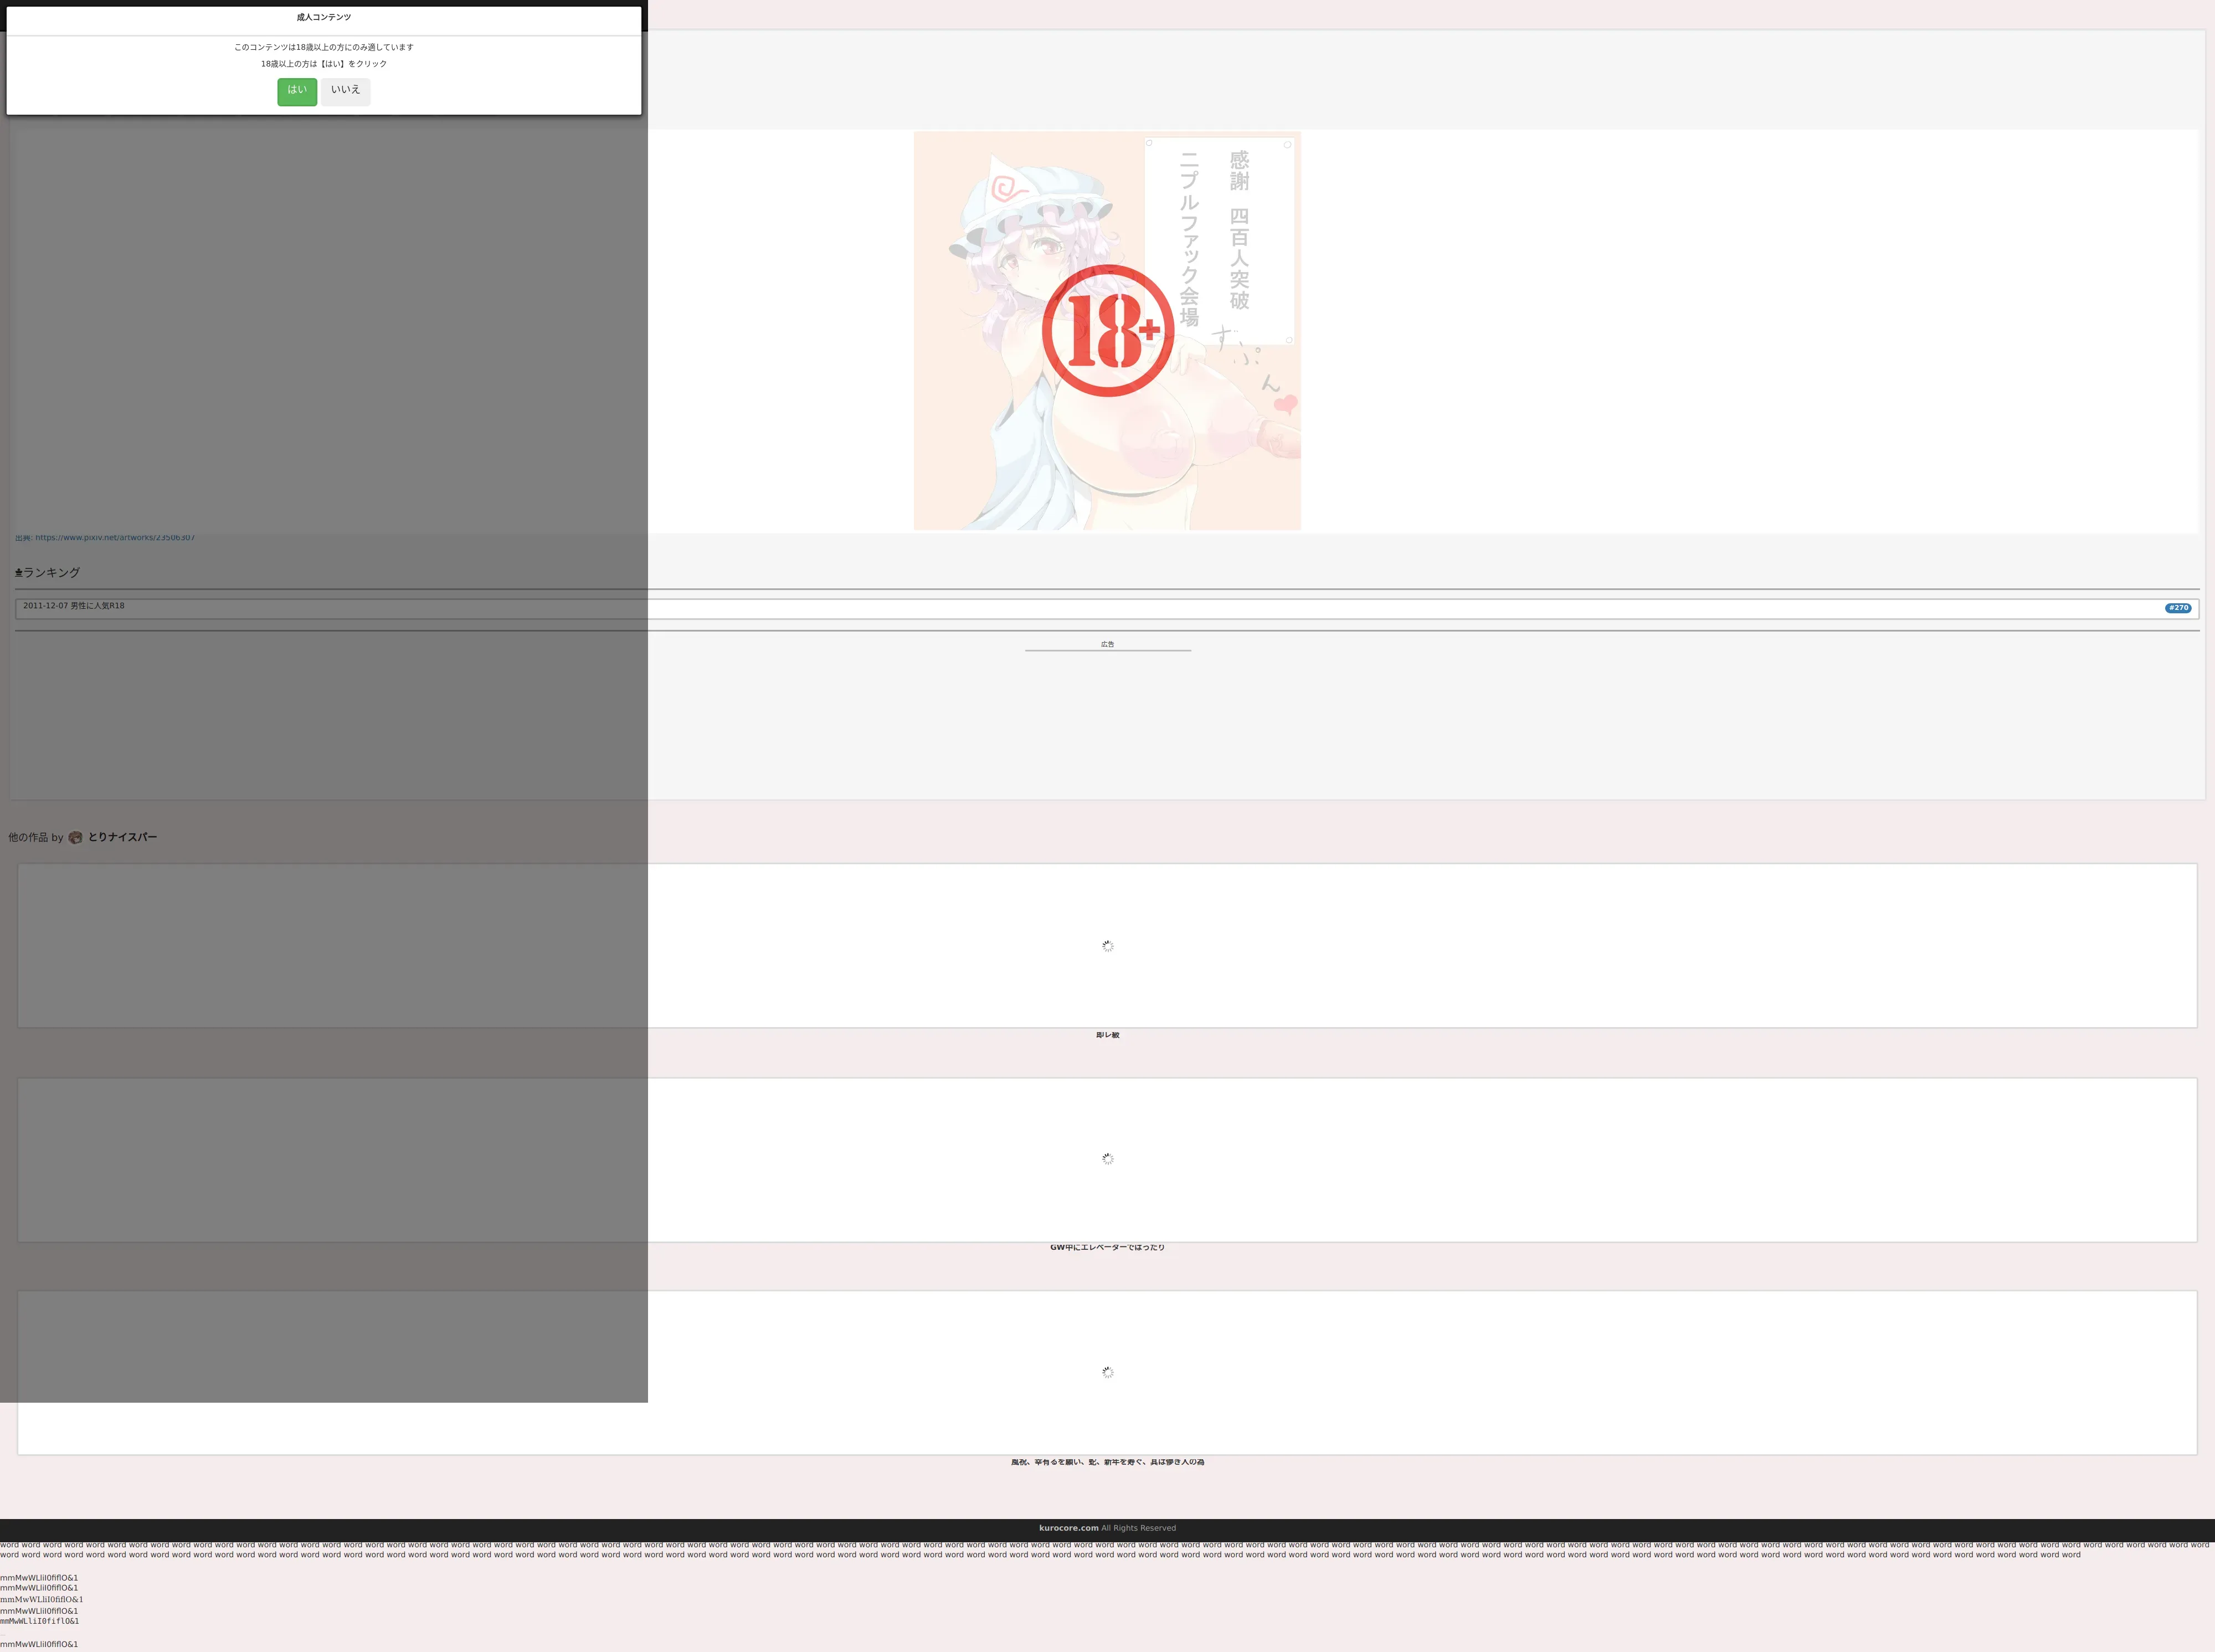This screenshot has width=2215, height=1652.
Task: Click the 広告 advertisement label
Action: 1108,645
